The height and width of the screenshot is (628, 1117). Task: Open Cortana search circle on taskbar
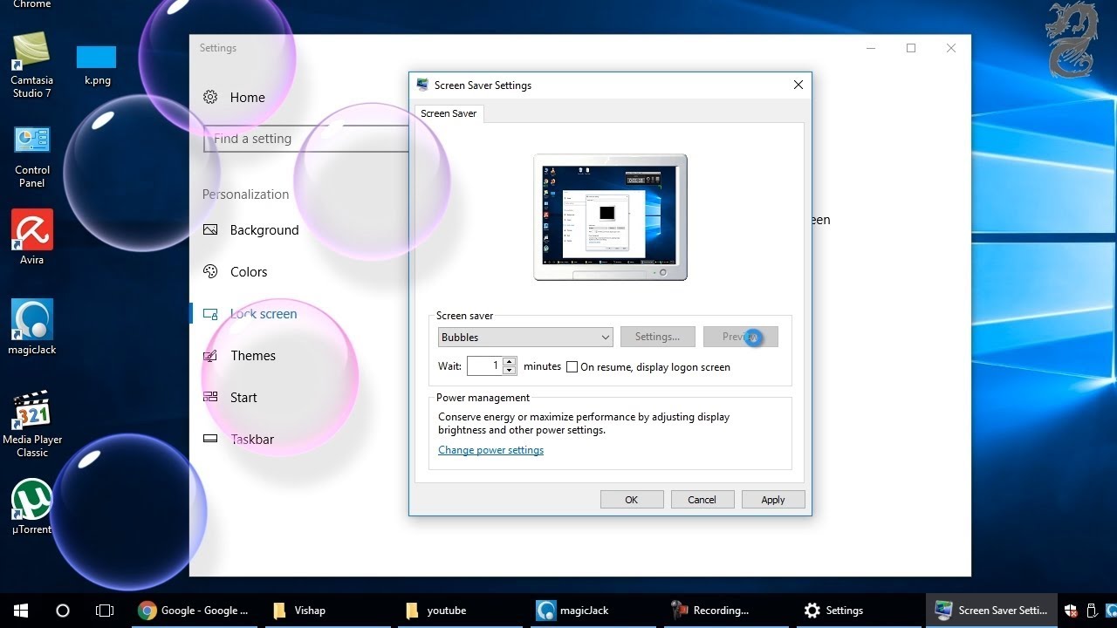[63, 611]
